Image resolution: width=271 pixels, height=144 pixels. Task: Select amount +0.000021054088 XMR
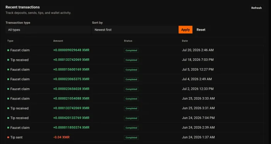(71, 99)
